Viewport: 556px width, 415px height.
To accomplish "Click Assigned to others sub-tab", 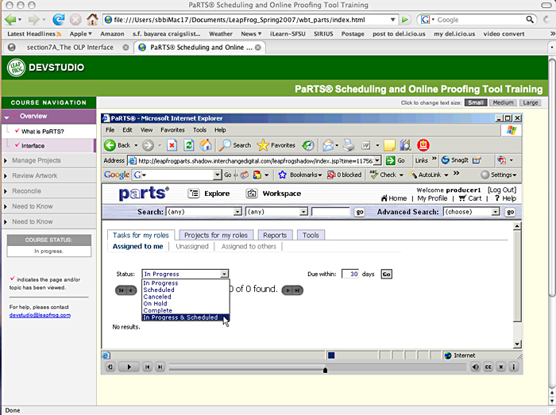I will click(249, 247).
